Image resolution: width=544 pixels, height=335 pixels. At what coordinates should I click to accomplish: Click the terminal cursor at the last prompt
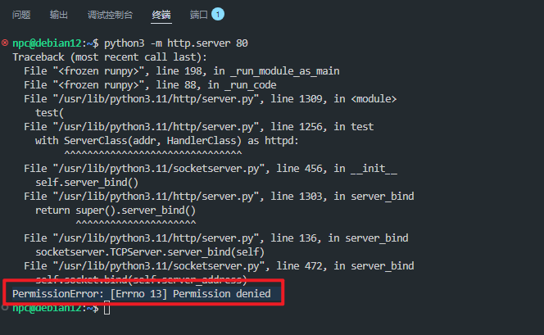[107, 308]
